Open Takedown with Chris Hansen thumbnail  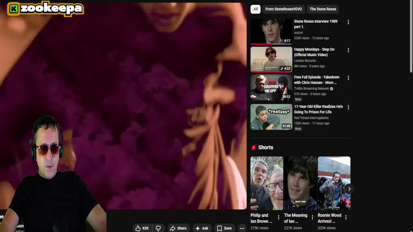pos(271,88)
